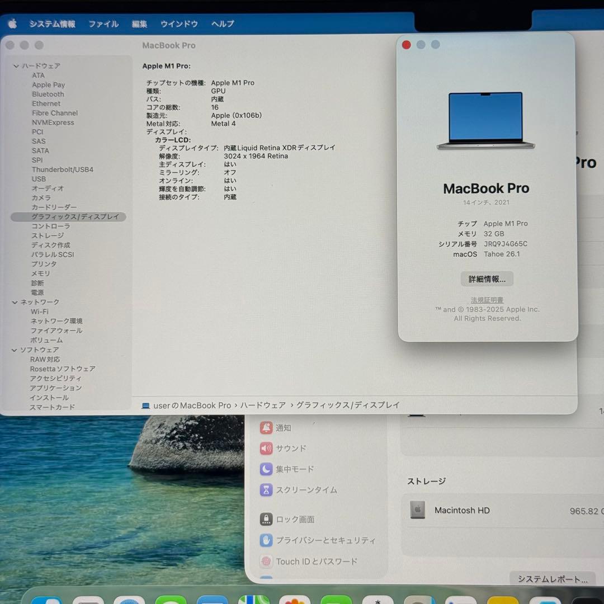Open 集中モード moon icon in settings
This screenshot has width=604, height=604.
pyautogui.click(x=266, y=469)
